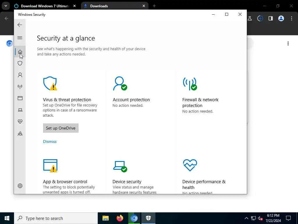
Task: Open the App & browser control heading
Action: (x=65, y=181)
